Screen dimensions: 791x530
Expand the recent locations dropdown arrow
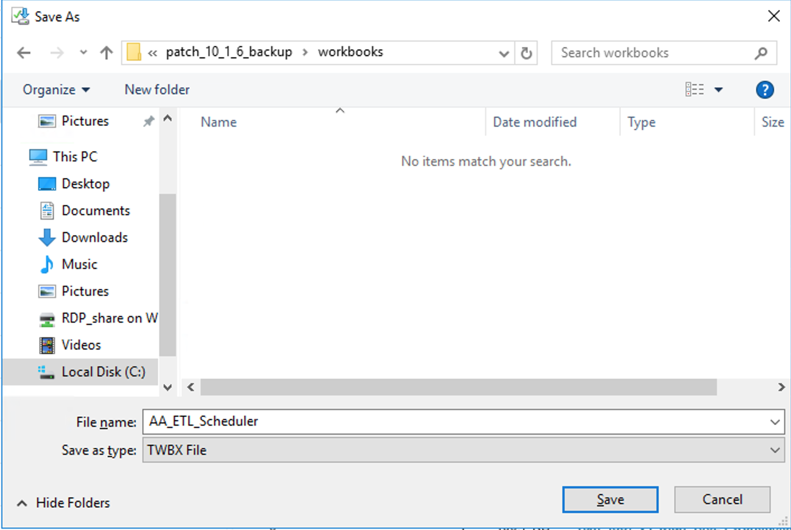pyautogui.click(x=83, y=53)
